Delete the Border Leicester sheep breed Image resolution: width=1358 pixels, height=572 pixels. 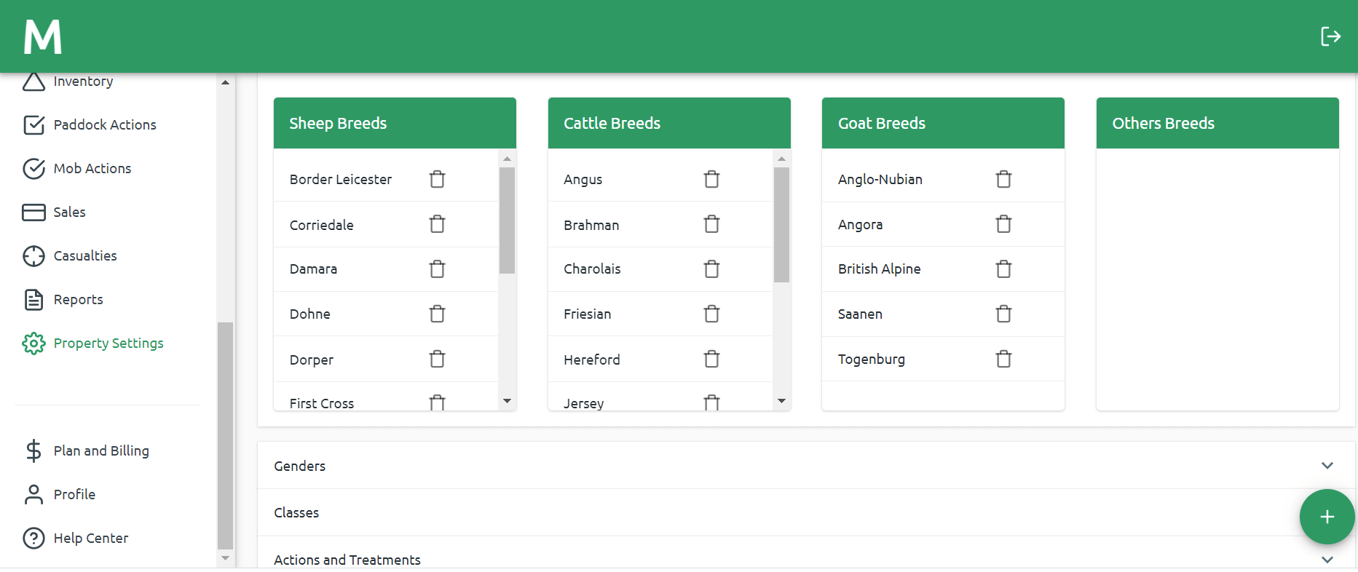[437, 179]
